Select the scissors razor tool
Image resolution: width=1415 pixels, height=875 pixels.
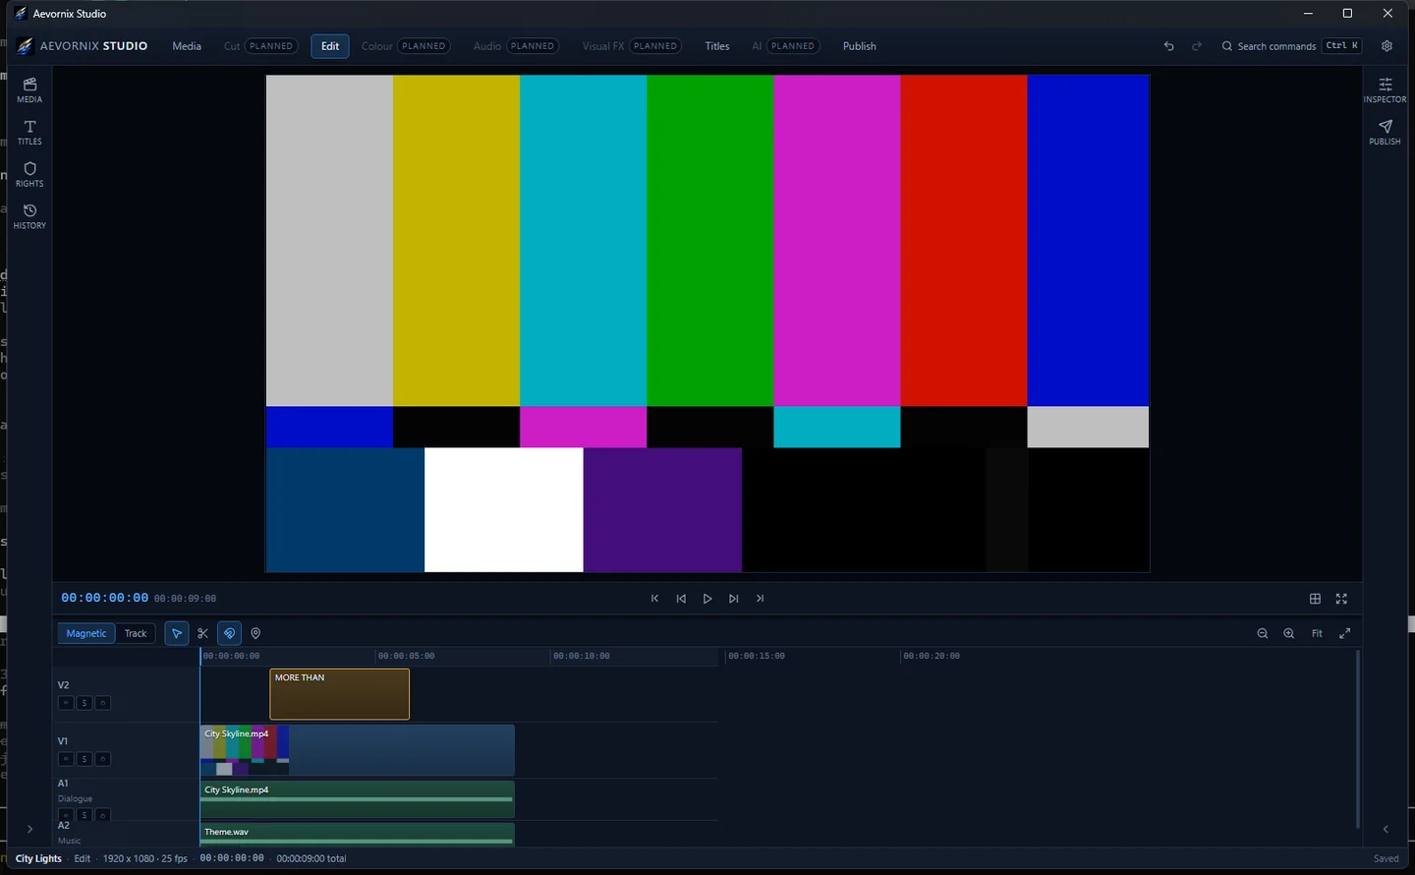[x=203, y=634]
